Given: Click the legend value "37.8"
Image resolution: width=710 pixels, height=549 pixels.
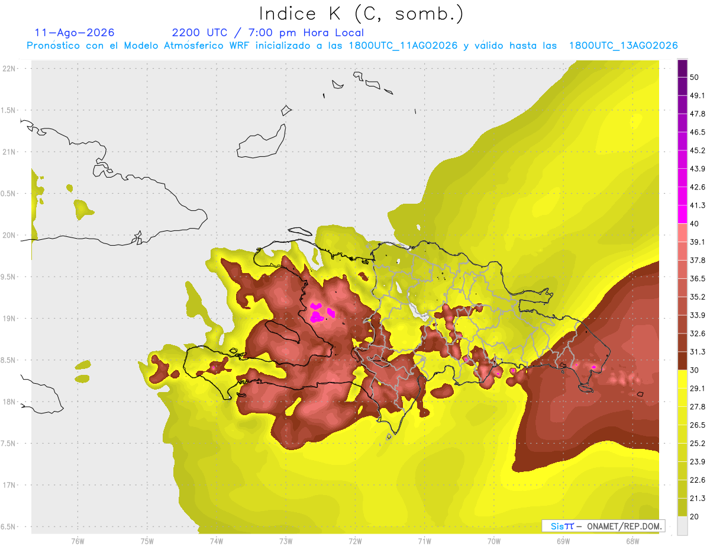Looking at the screenshot, I should coord(697,260).
